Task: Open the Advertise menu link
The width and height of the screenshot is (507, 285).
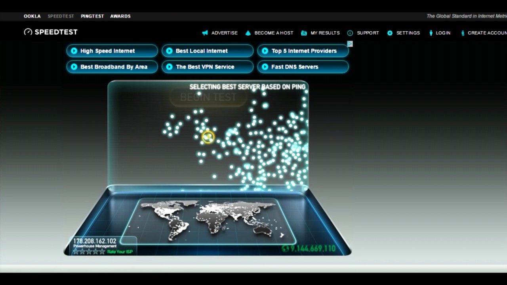Action: pyautogui.click(x=225, y=33)
